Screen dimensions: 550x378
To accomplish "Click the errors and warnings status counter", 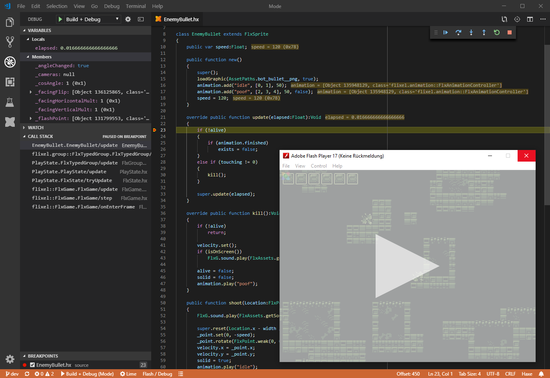I will [x=44, y=374].
